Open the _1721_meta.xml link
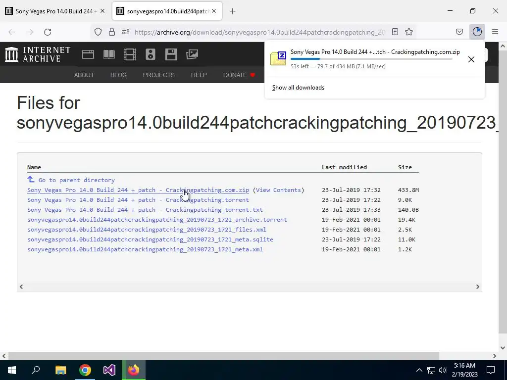This screenshot has height=380, width=507. point(145,249)
